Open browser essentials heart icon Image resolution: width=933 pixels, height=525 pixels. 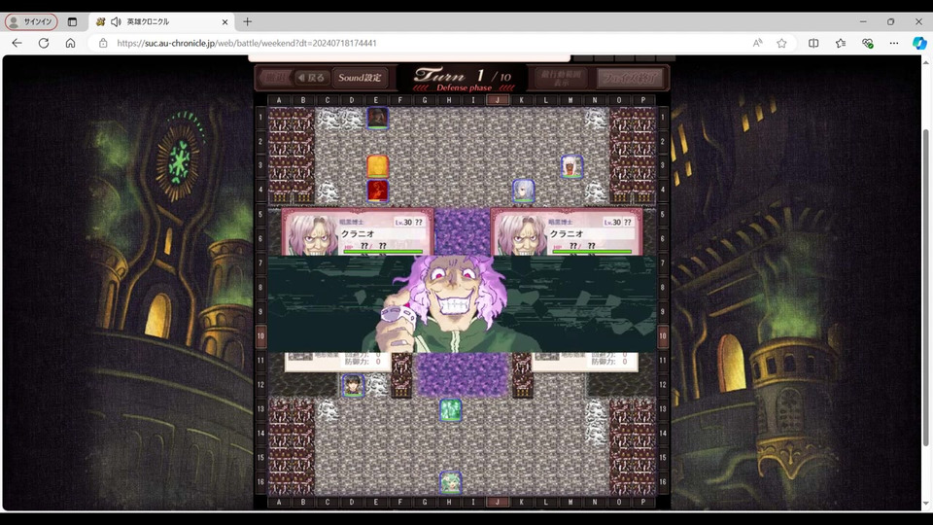click(868, 43)
